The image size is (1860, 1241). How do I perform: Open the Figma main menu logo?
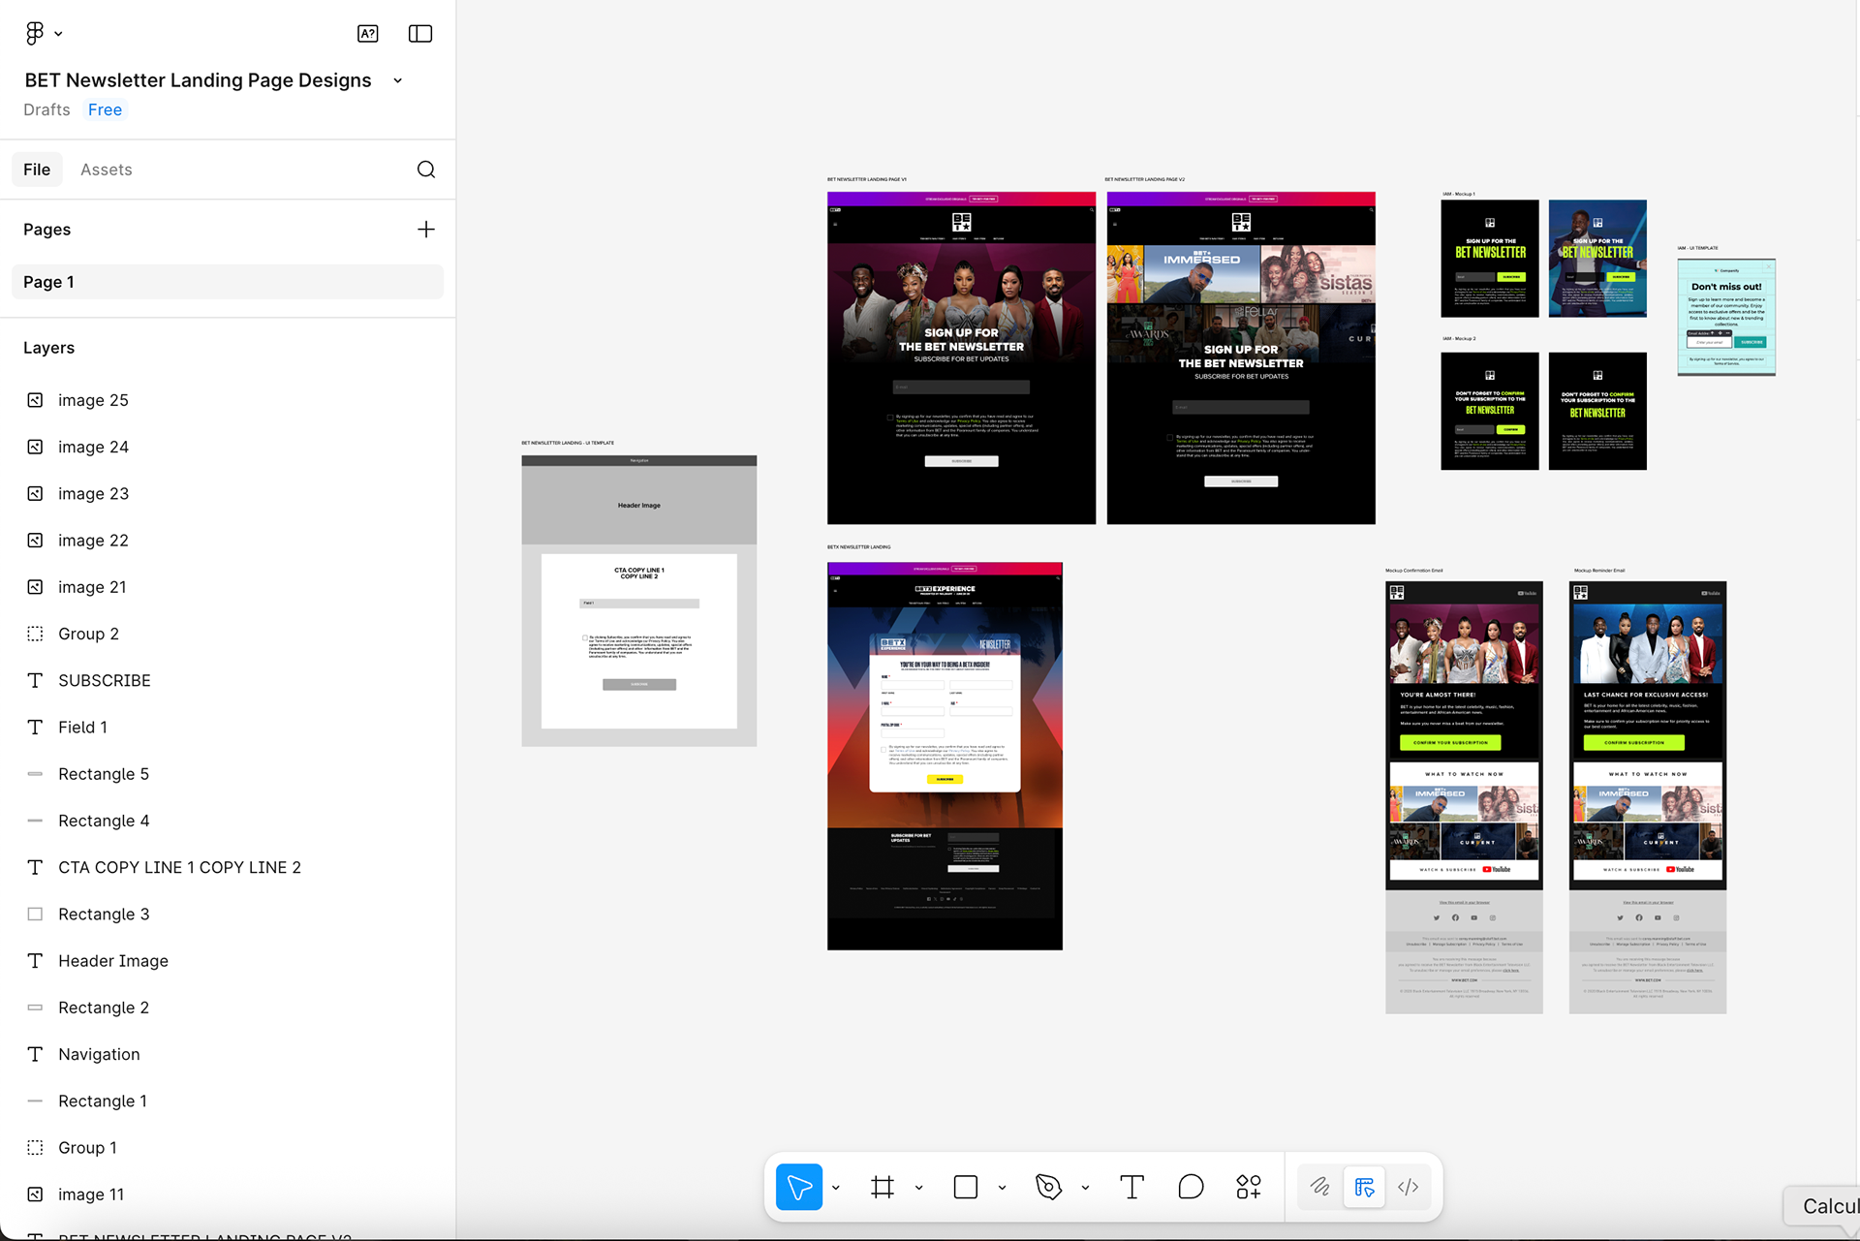point(36,33)
